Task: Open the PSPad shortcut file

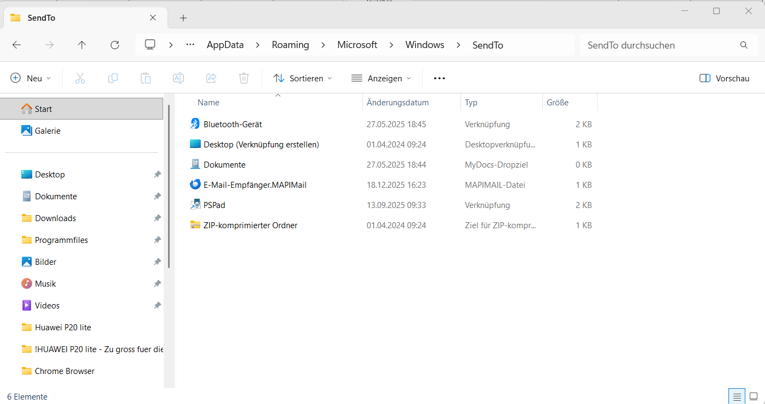Action: pyautogui.click(x=214, y=205)
